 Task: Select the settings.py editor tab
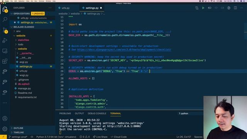(92, 8)
